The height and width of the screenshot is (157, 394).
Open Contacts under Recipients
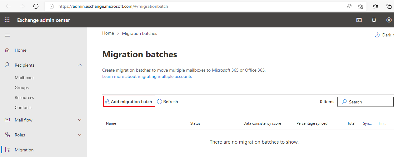[x=23, y=107]
